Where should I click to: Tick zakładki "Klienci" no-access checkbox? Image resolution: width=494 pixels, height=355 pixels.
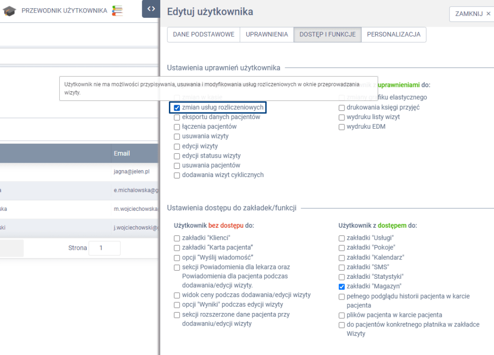click(x=177, y=238)
